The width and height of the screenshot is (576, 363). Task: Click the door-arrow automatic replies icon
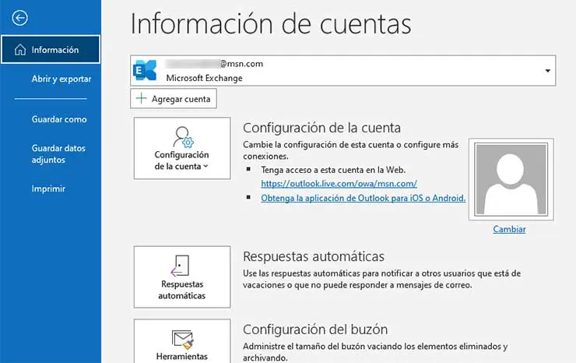[x=180, y=266]
